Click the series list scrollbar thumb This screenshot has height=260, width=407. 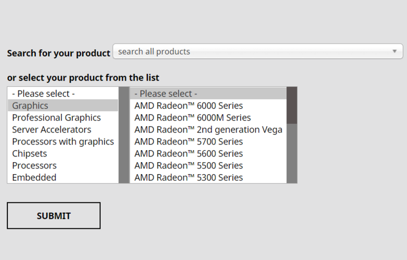292,105
